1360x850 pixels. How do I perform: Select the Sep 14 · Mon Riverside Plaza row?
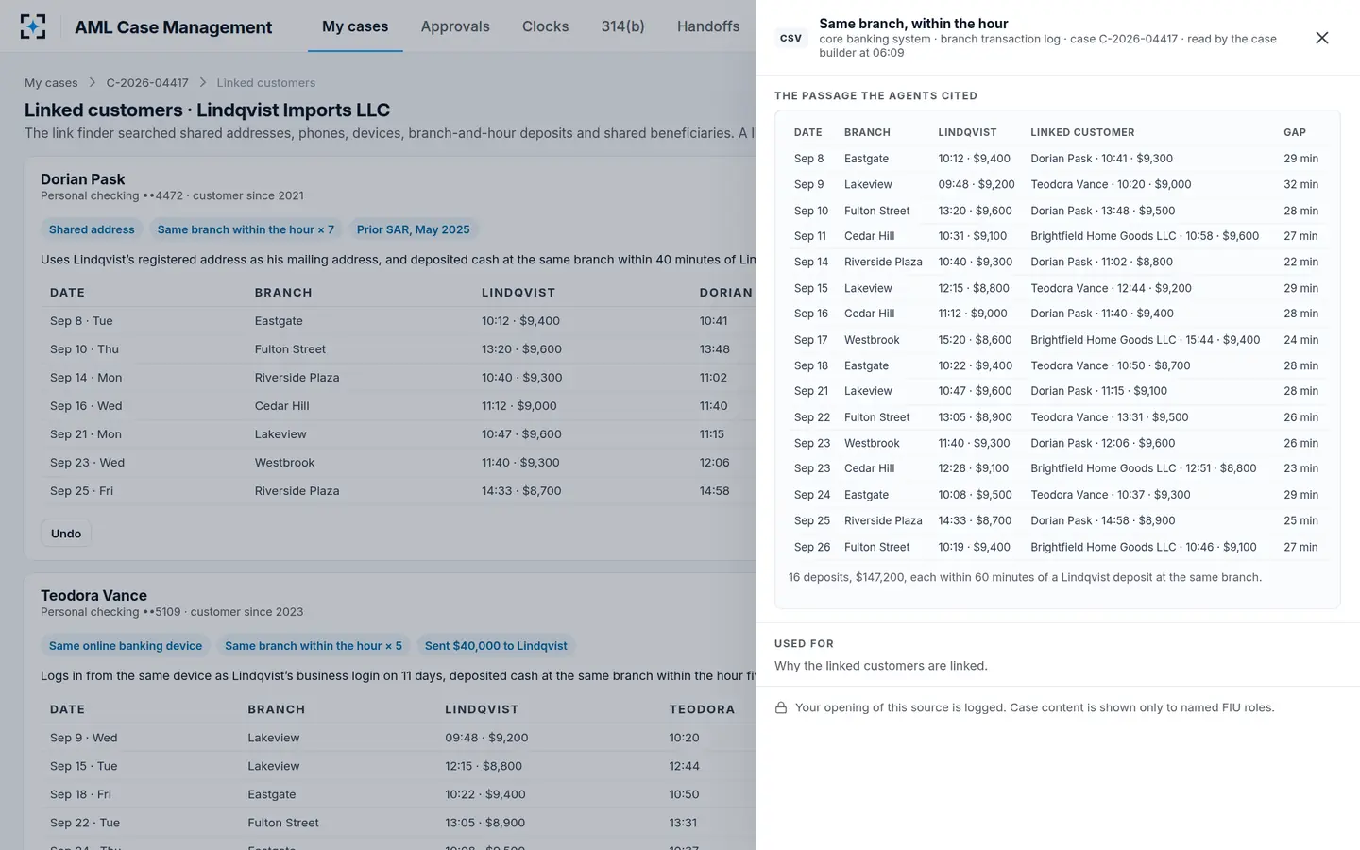click(398, 378)
